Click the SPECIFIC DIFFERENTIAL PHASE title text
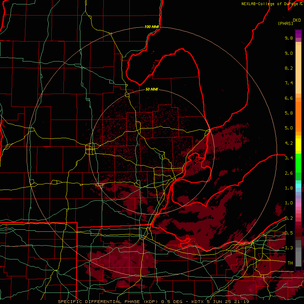 (99, 302)
